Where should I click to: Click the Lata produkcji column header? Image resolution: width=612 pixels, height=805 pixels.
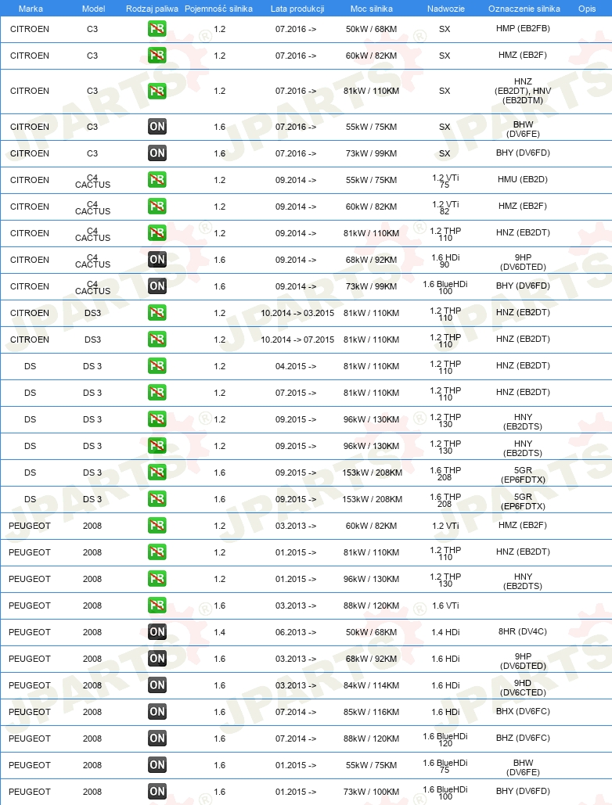[297, 9]
